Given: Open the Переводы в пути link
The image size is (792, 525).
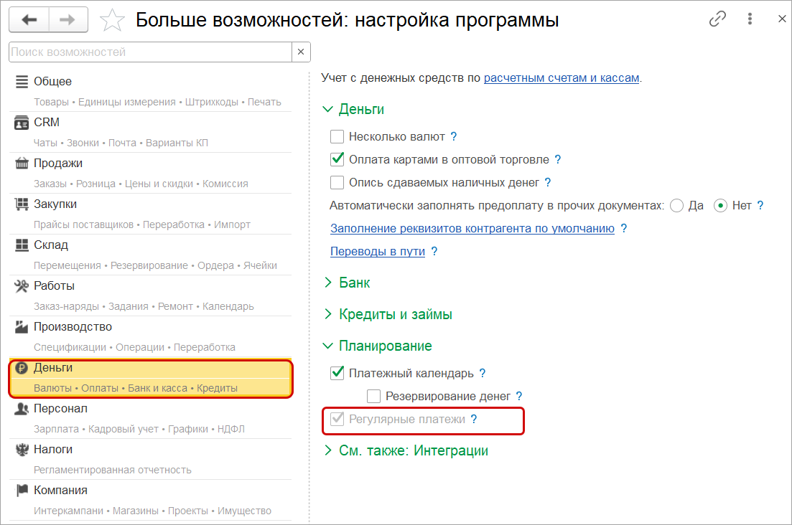Looking at the screenshot, I should (x=377, y=251).
